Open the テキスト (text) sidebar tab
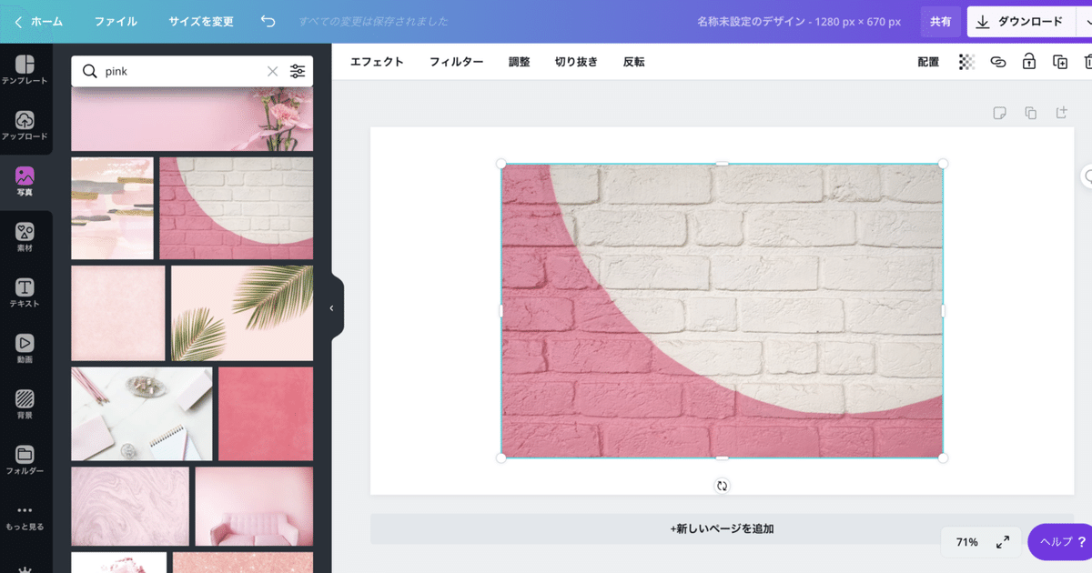The image size is (1092, 573). [x=25, y=293]
